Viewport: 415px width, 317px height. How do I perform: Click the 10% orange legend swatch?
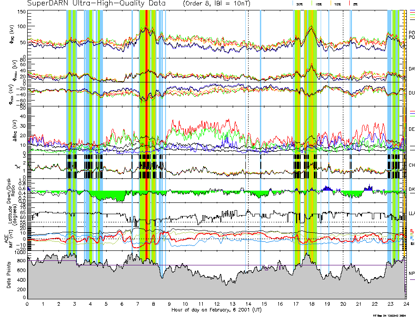(x=331, y=4)
